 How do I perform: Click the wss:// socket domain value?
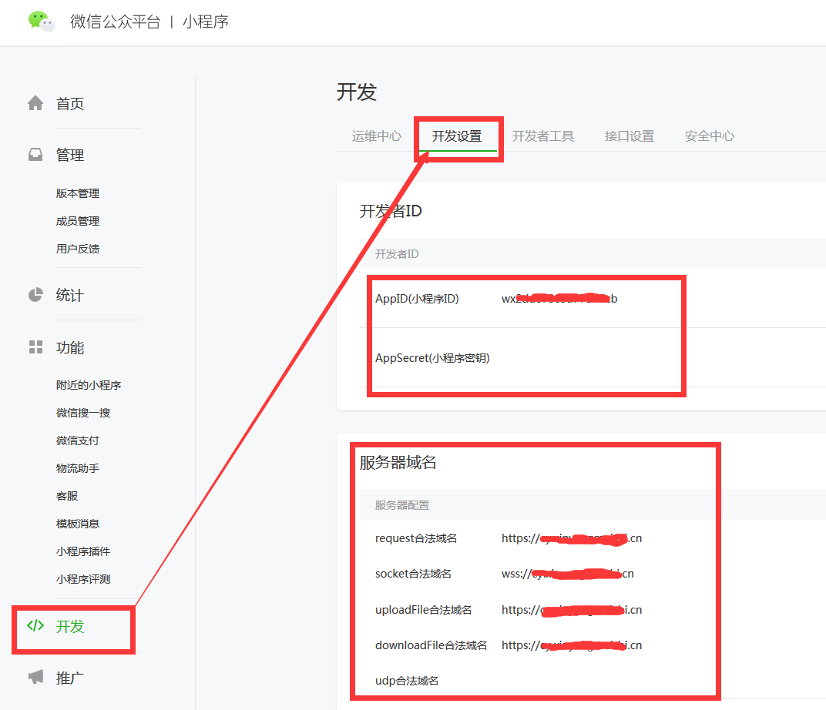point(568,573)
